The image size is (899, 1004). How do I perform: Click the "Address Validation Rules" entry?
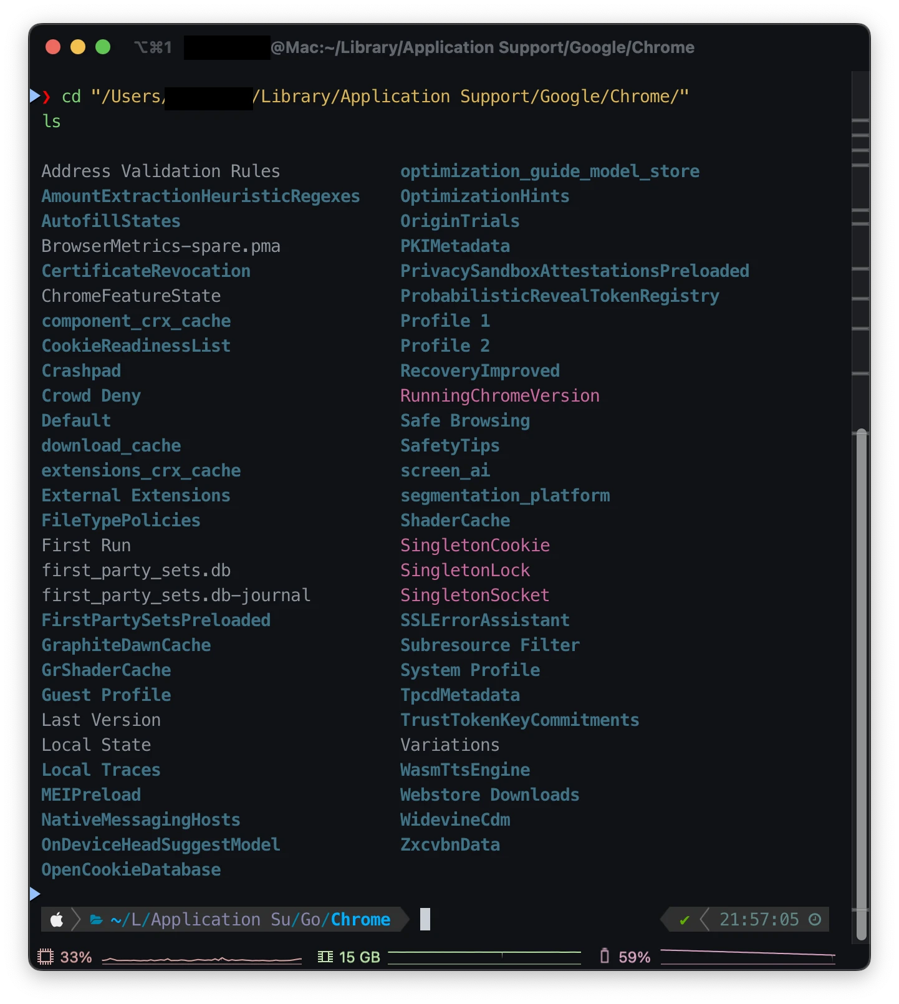[161, 171]
